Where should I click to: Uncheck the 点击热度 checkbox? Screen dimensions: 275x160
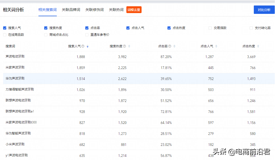169,28
